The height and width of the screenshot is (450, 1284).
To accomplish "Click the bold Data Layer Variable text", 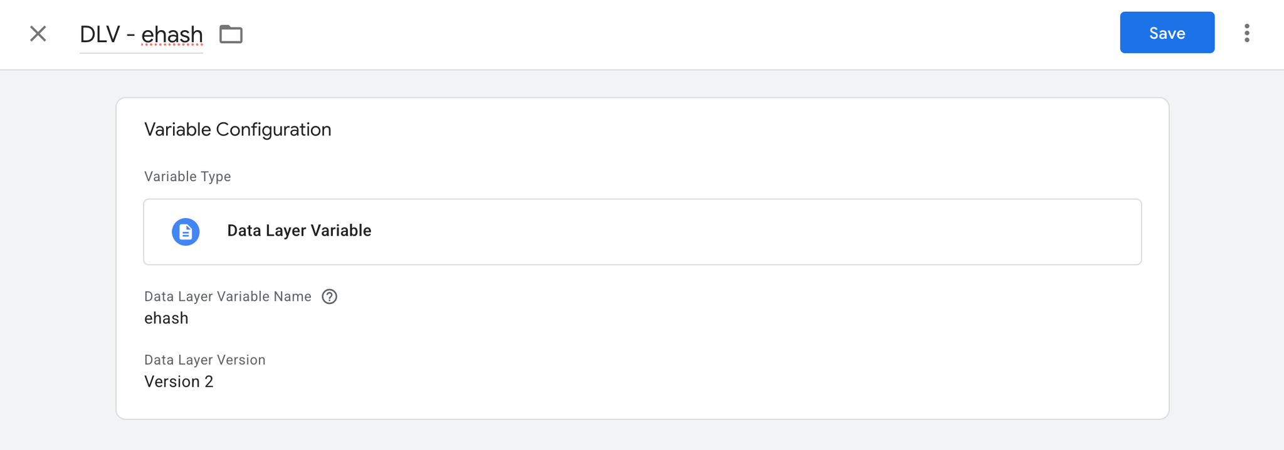I will click(x=299, y=231).
